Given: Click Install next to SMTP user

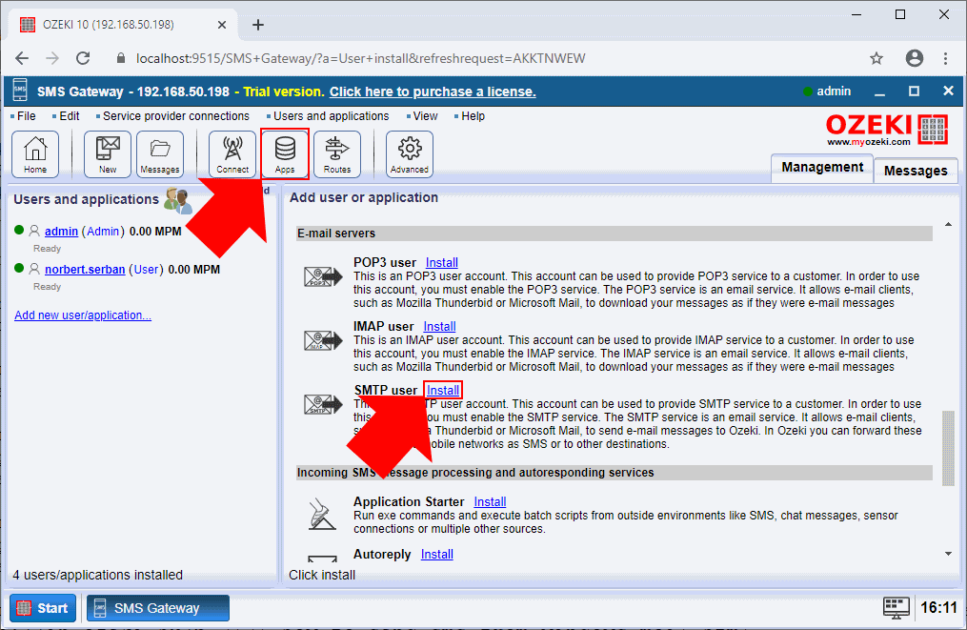Looking at the screenshot, I should point(443,391).
